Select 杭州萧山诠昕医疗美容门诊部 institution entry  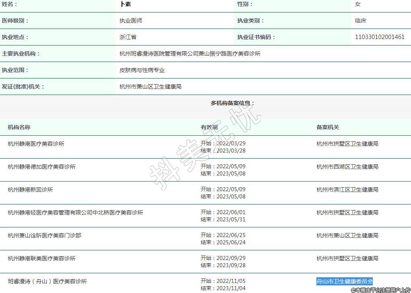tap(44, 235)
